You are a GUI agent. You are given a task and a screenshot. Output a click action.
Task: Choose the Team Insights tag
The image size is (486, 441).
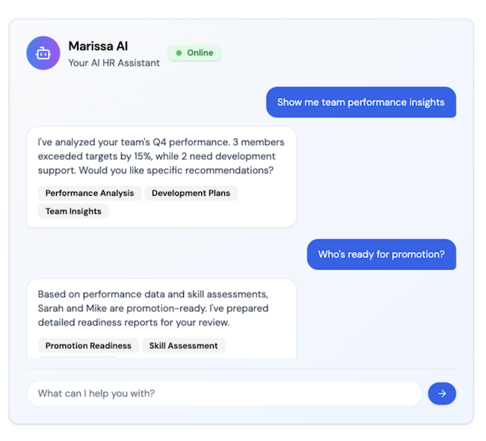[73, 212]
